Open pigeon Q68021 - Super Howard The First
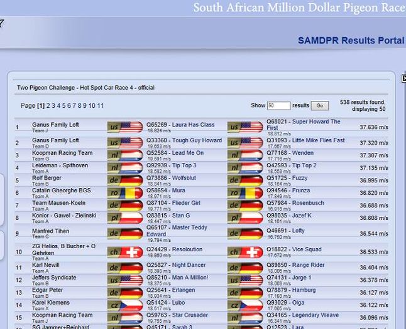The image size is (406, 329). click(x=304, y=125)
